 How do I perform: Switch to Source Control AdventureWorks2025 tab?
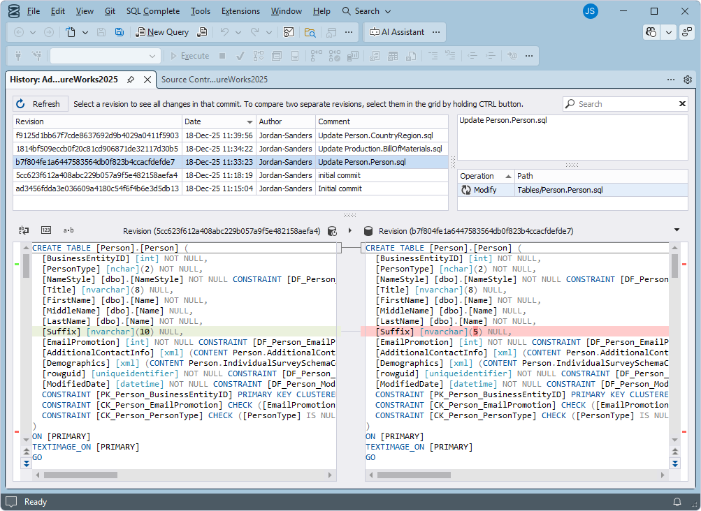point(215,80)
